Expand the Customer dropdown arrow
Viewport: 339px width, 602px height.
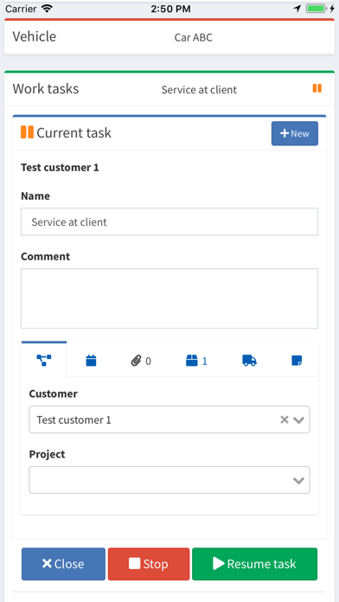pyautogui.click(x=298, y=420)
